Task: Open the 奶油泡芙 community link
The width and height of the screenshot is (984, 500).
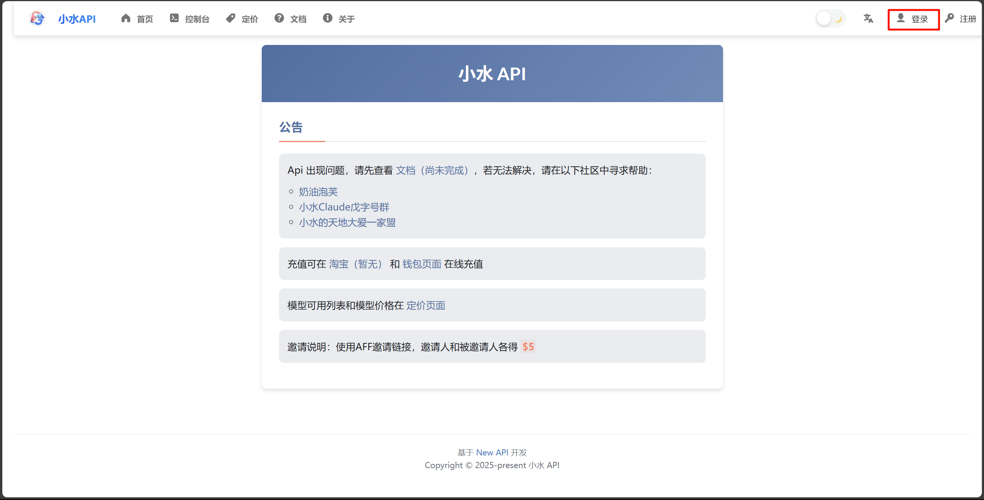Action: tap(318, 192)
